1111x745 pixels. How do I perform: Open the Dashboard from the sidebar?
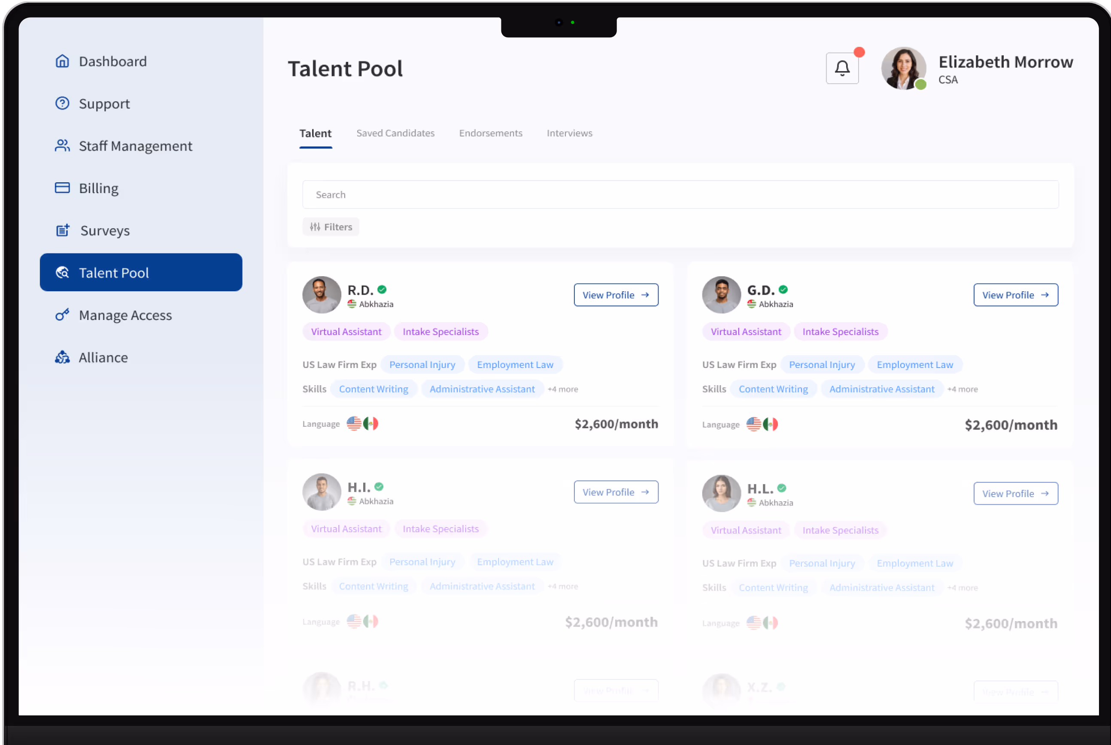click(112, 61)
